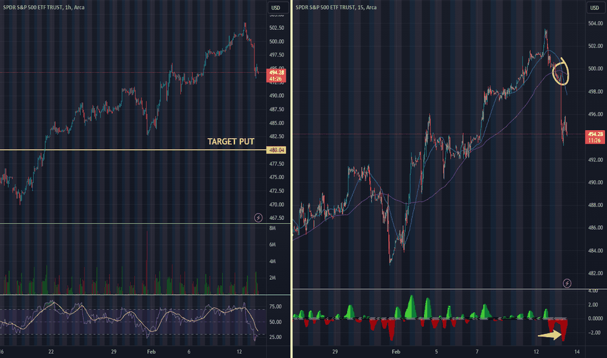Image resolution: width=607 pixels, height=358 pixels.
Task: Click the 25.00 oscillator axis label
Action: click(275, 337)
